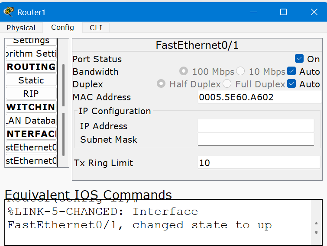
Task: Click the IP Address input field
Action: [256, 126]
